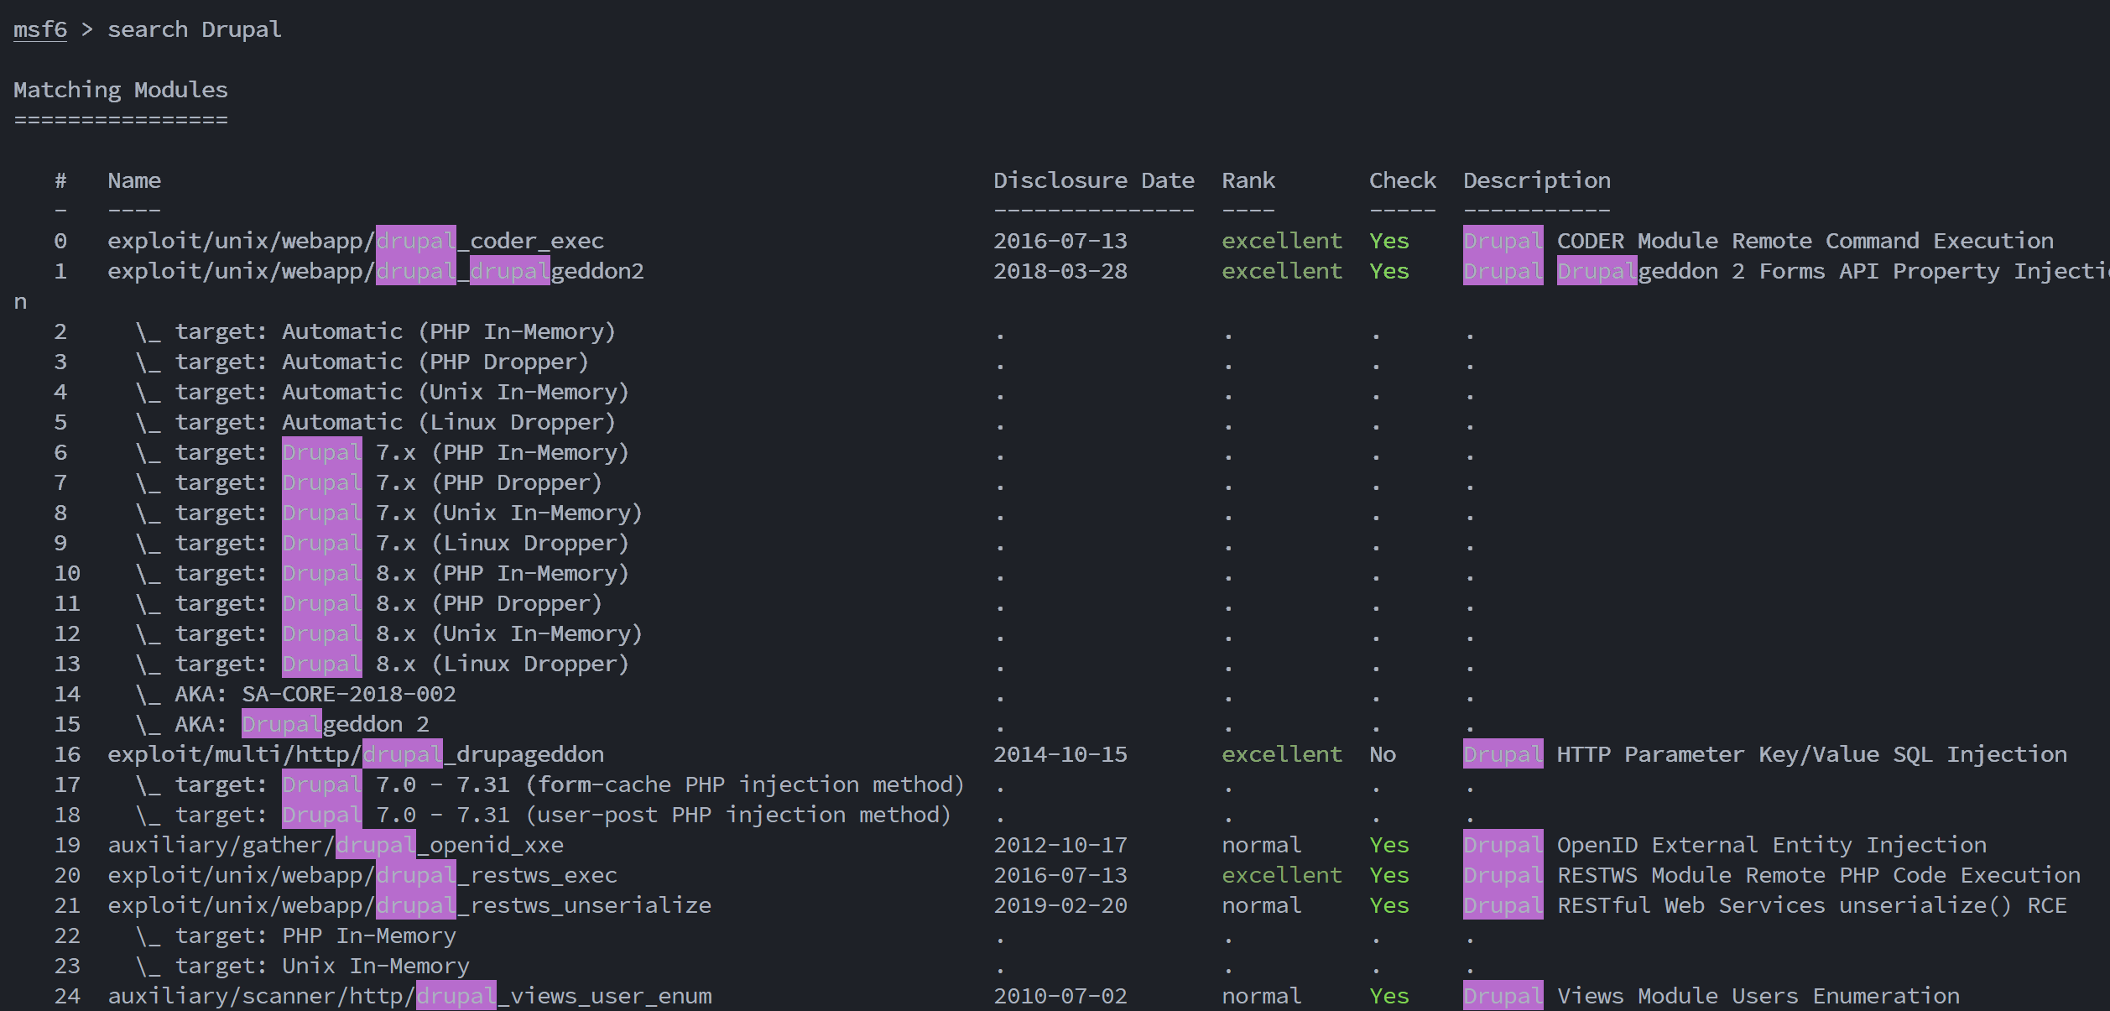Click the Description column header
Screen dimensions: 2110x1011
pyautogui.click(x=1536, y=180)
